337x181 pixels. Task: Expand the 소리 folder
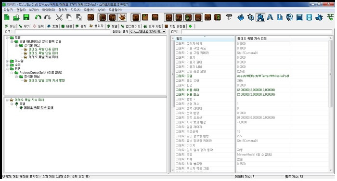tap(7, 65)
